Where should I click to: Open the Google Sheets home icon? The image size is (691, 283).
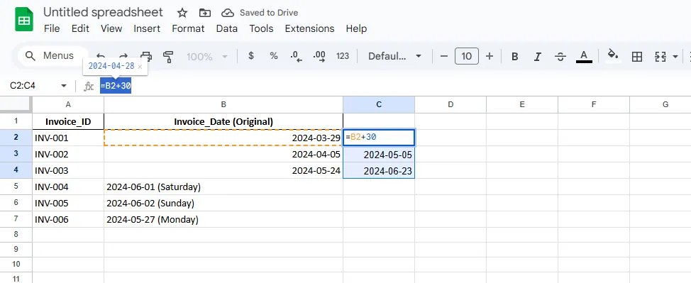[24, 20]
